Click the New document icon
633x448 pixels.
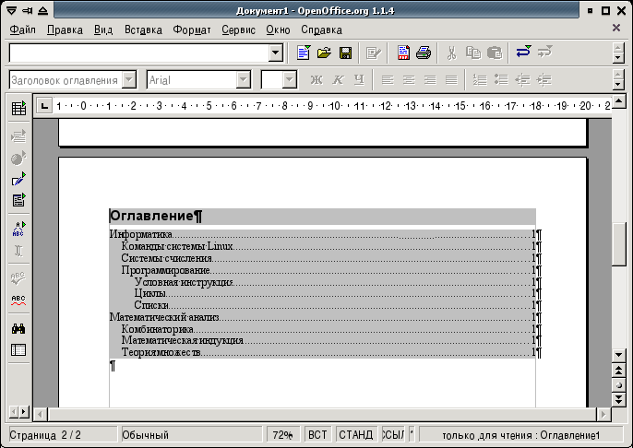point(304,53)
